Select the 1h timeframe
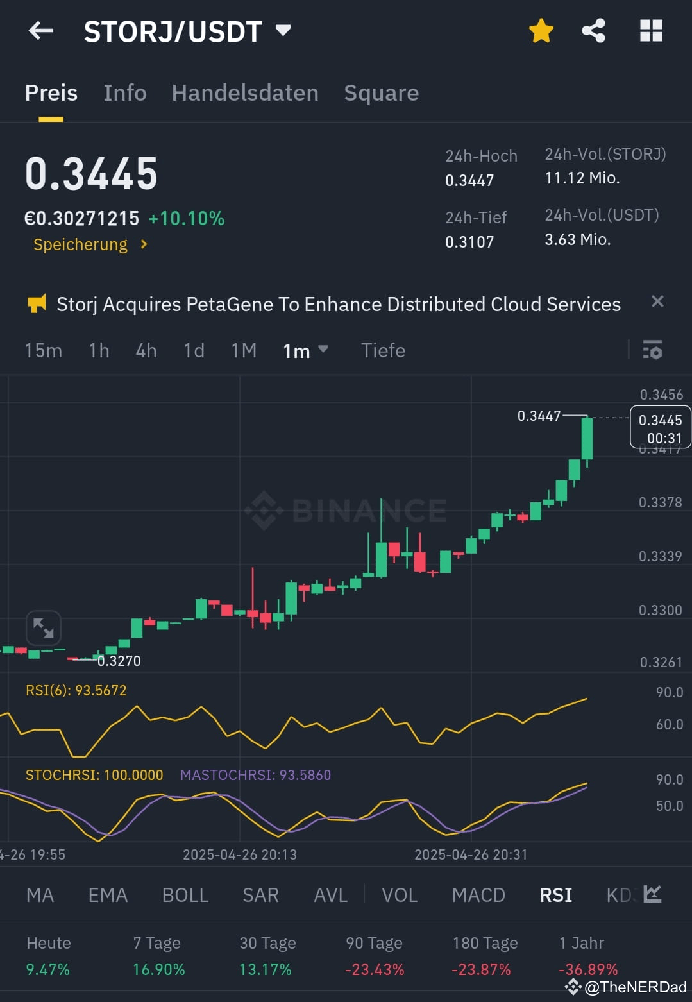 tap(99, 351)
